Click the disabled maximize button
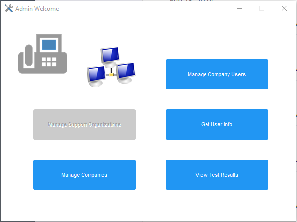 click(262, 8)
